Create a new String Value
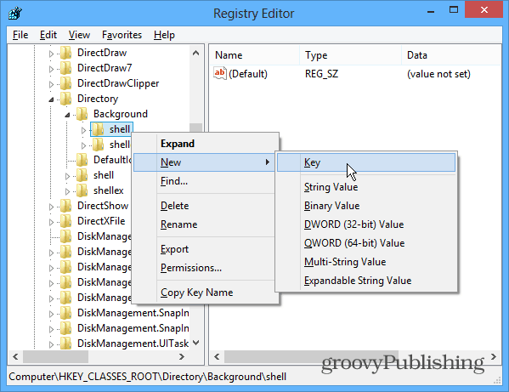509x392 pixels. coord(366,187)
